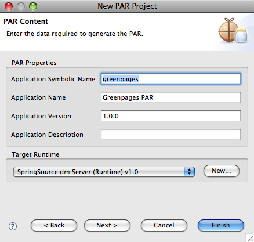Image resolution: width=254 pixels, height=242 pixels.
Task: Click New... to add a runtime
Action: click(222, 171)
